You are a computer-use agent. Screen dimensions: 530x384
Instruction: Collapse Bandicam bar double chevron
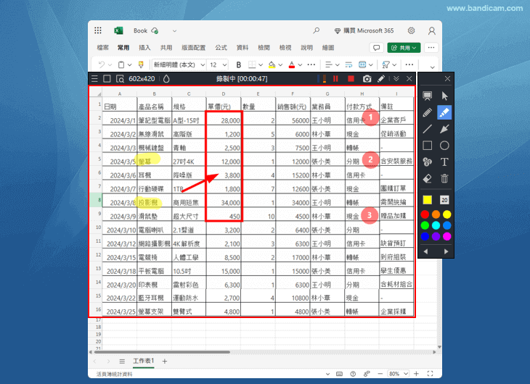[x=396, y=79]
